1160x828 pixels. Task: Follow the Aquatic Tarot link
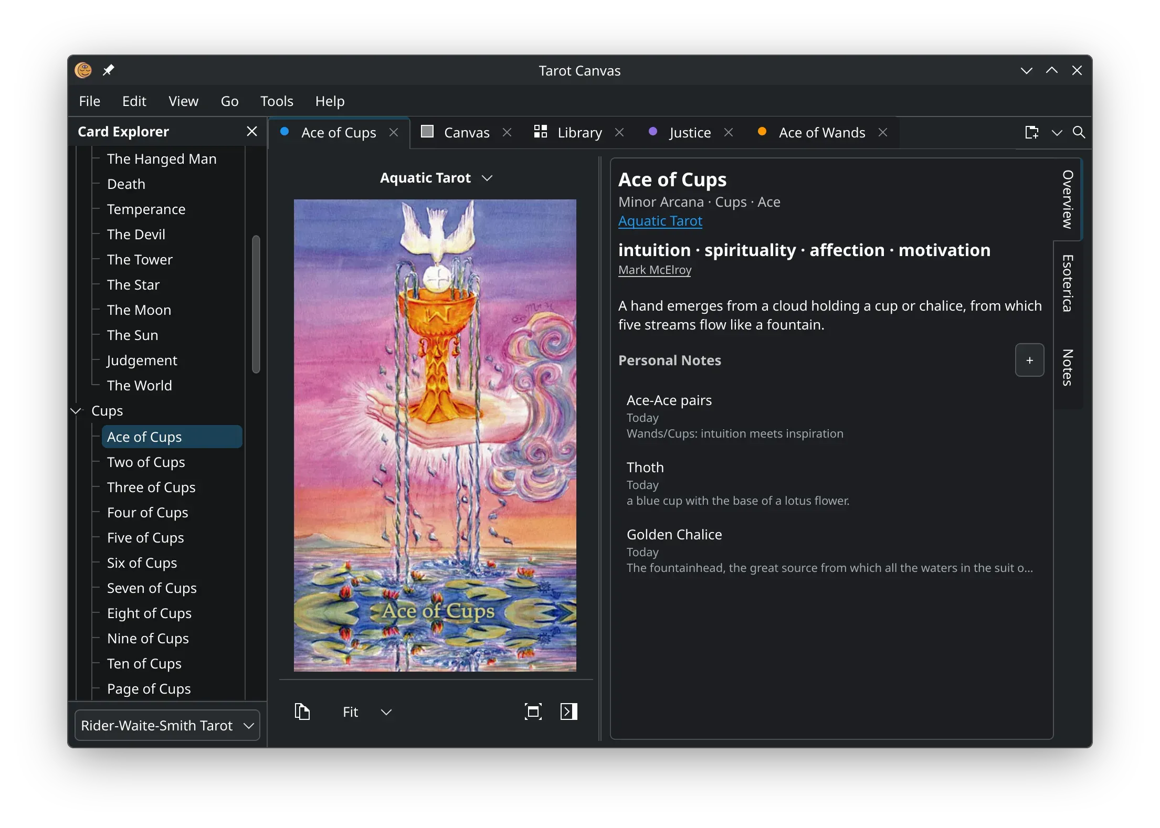[x=660, y=221]
